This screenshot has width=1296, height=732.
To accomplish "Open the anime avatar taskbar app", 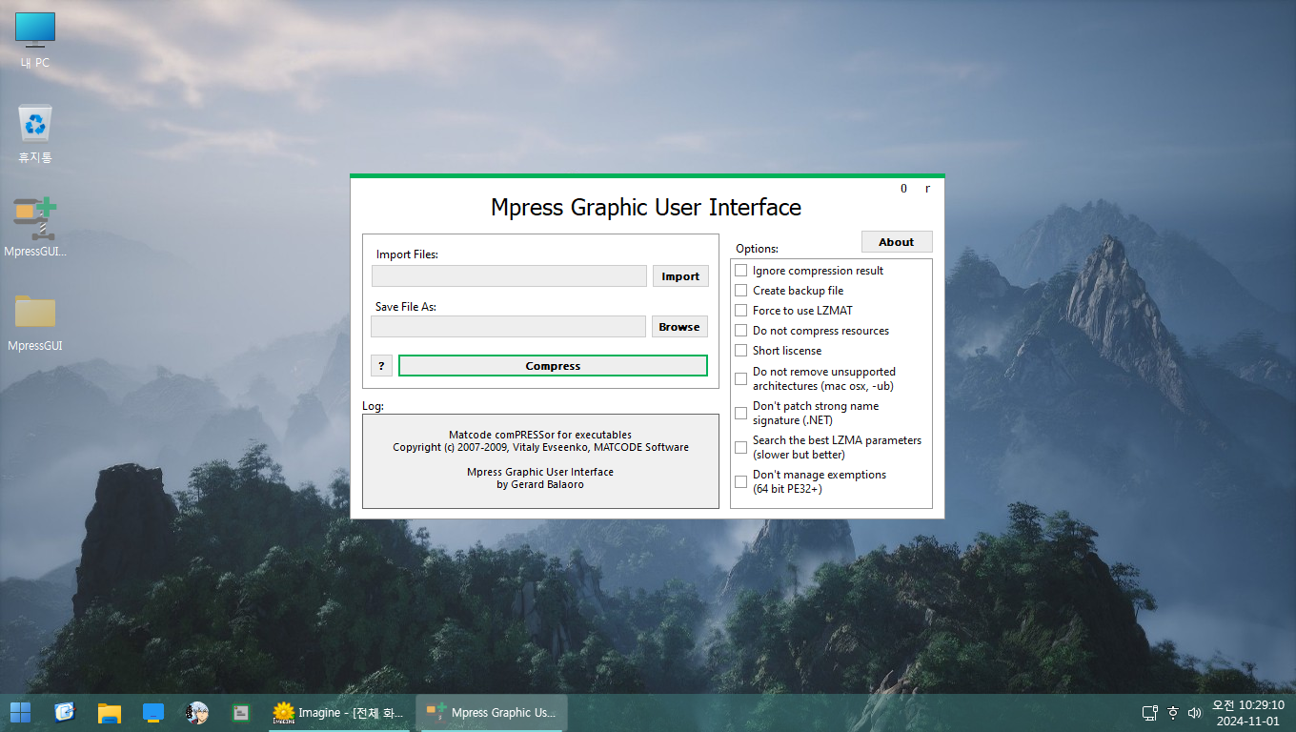I will [197, 712].
